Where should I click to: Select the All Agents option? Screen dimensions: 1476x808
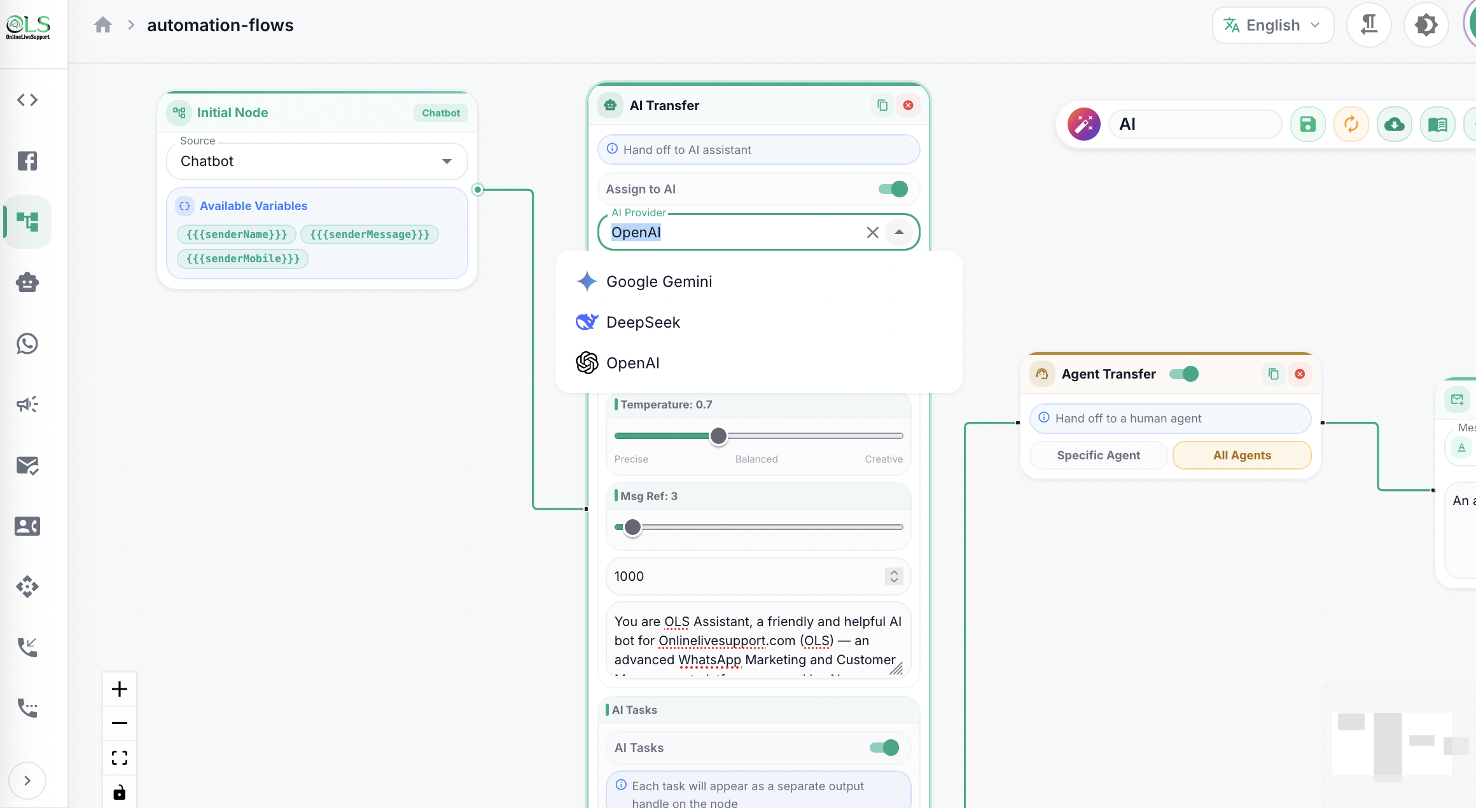[x=1242, y=455]
